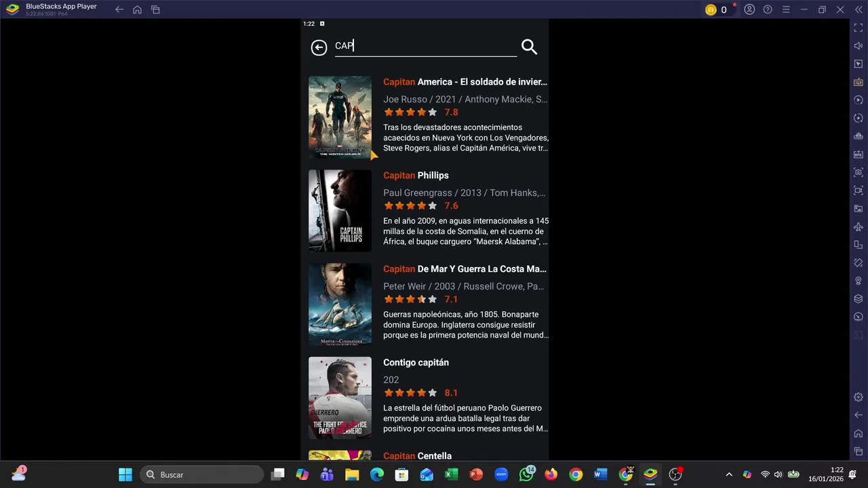Screen dimensions: 868x488
Task: Click synopsis starting 'En el año 2009'
Action: click(x=466, y=231)
